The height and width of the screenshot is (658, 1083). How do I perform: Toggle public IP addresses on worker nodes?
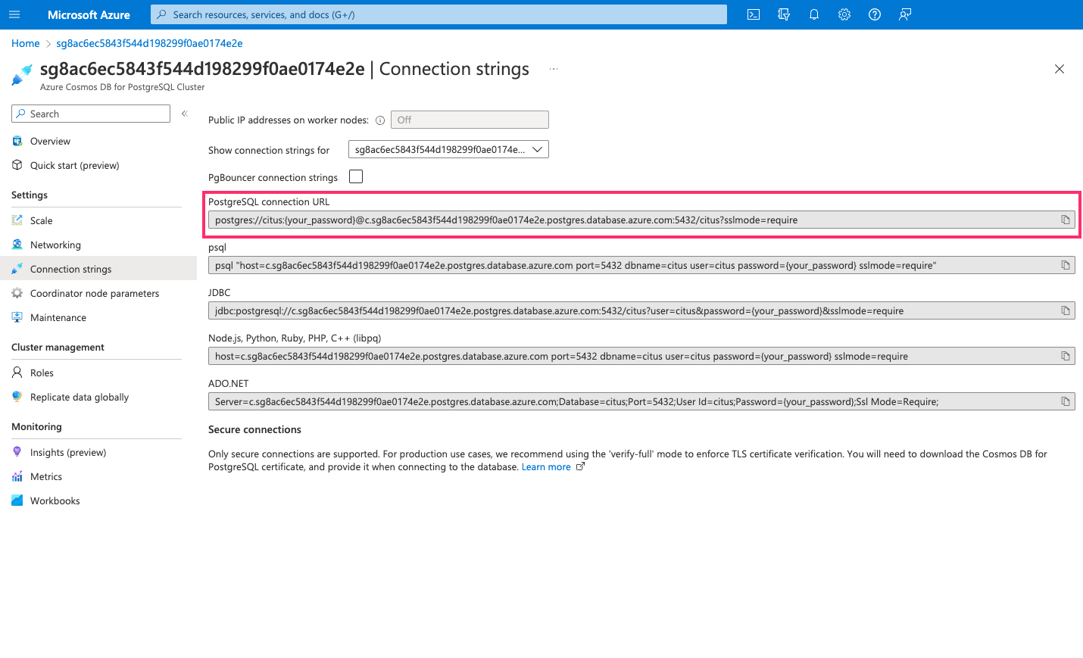point(470,119)
